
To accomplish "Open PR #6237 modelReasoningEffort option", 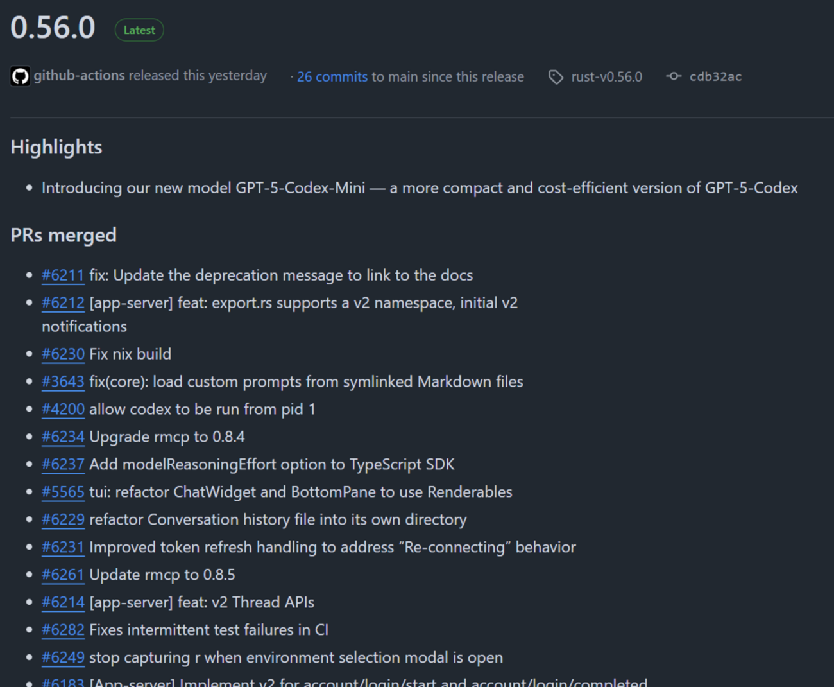I will click(63, 465).
